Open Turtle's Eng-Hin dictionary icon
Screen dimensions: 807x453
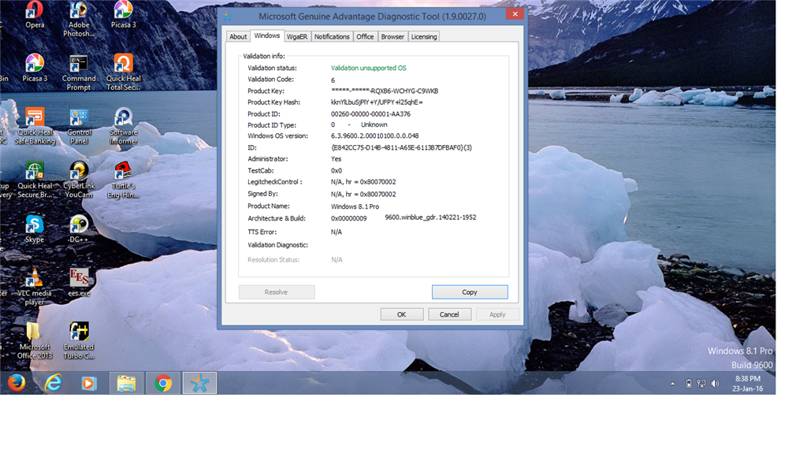point(123,180)
